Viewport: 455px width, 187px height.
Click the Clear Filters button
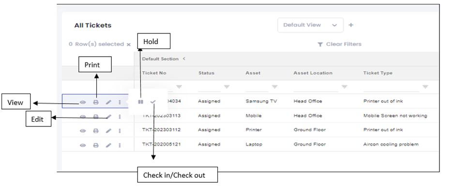(x=339, y=44)
